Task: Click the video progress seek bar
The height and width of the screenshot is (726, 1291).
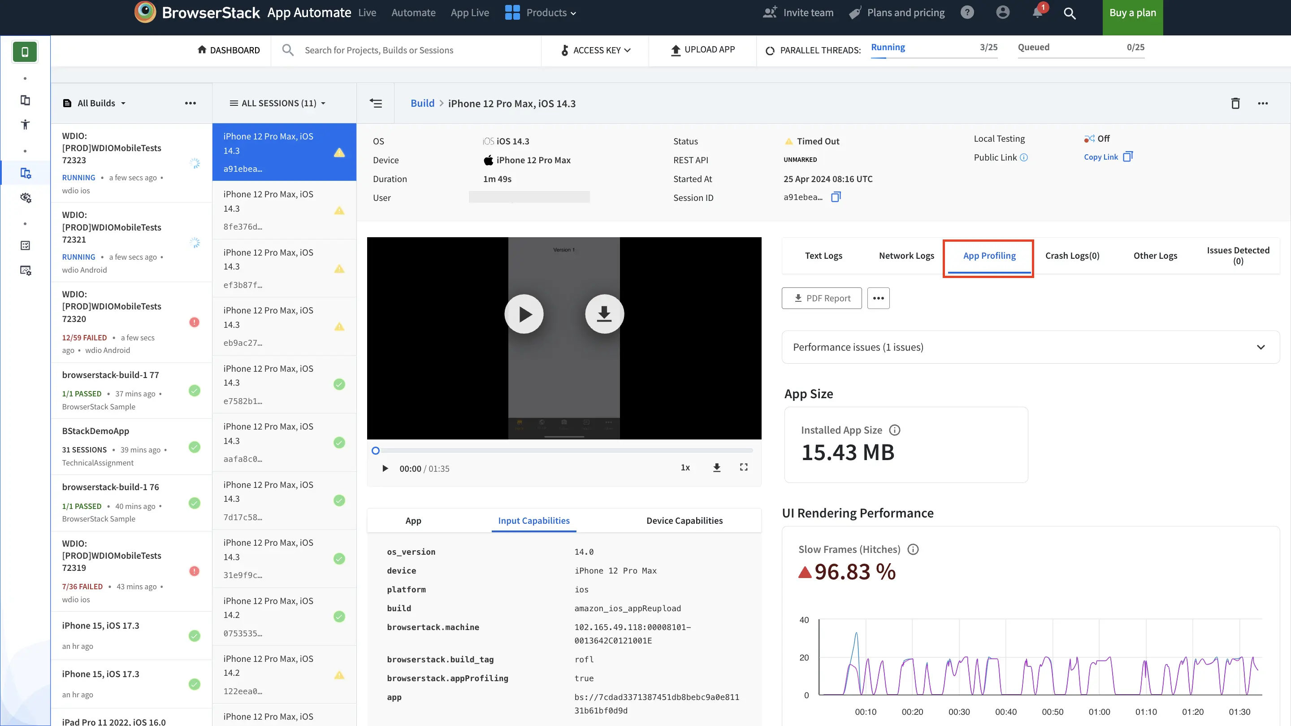Action: 564,451
